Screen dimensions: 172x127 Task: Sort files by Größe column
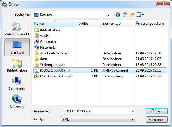pos(88,23)
